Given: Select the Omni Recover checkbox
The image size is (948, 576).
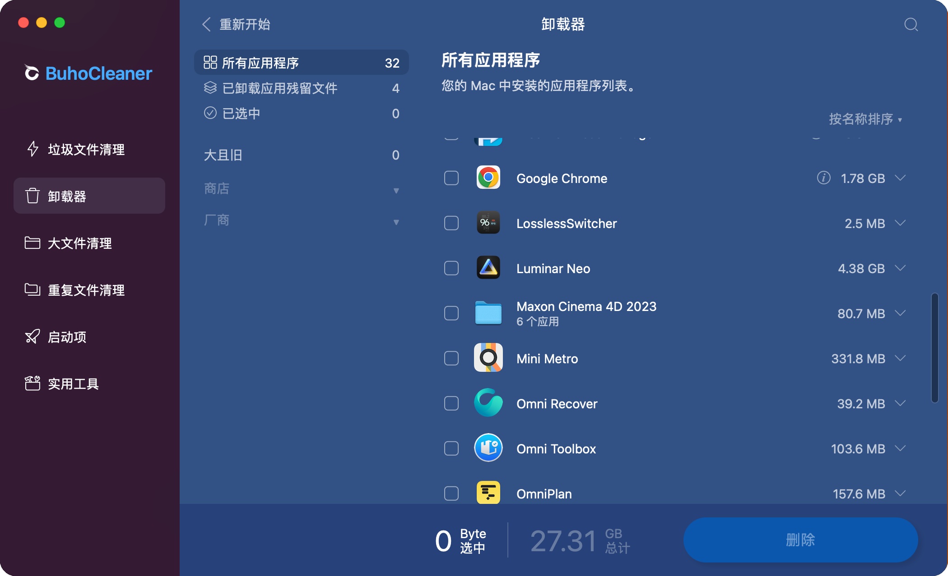Looking at the screenshot, I should [451, 403].
